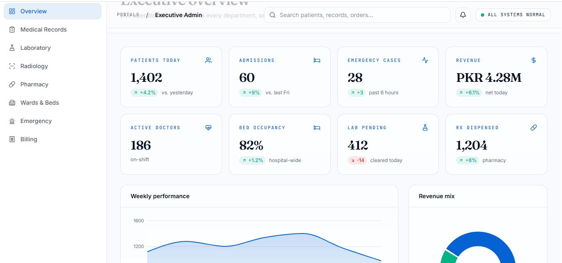Screen dimensions: 562x263
Task: Click the PKR 4.28M revenue value
Action: pos(489,78)
